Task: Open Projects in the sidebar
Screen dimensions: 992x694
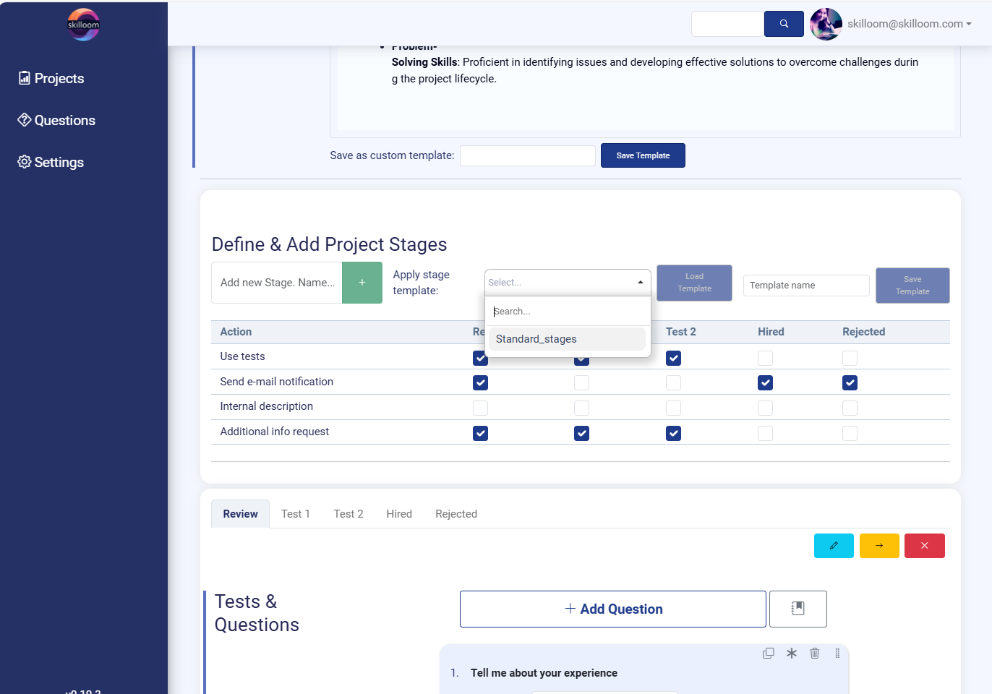Action: [x=59, y=79]
